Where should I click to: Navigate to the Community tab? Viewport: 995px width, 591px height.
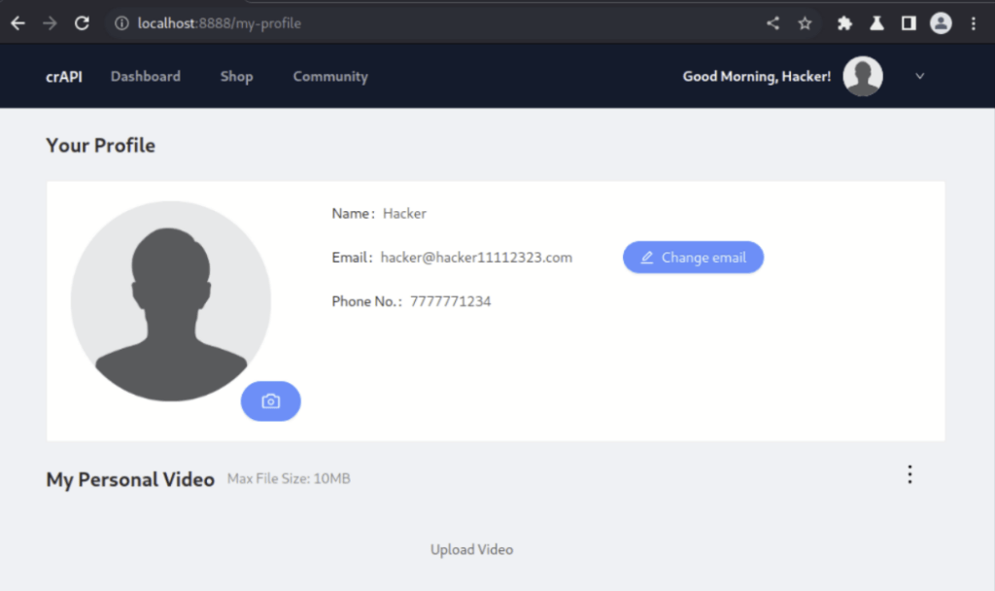coord(330,77)
